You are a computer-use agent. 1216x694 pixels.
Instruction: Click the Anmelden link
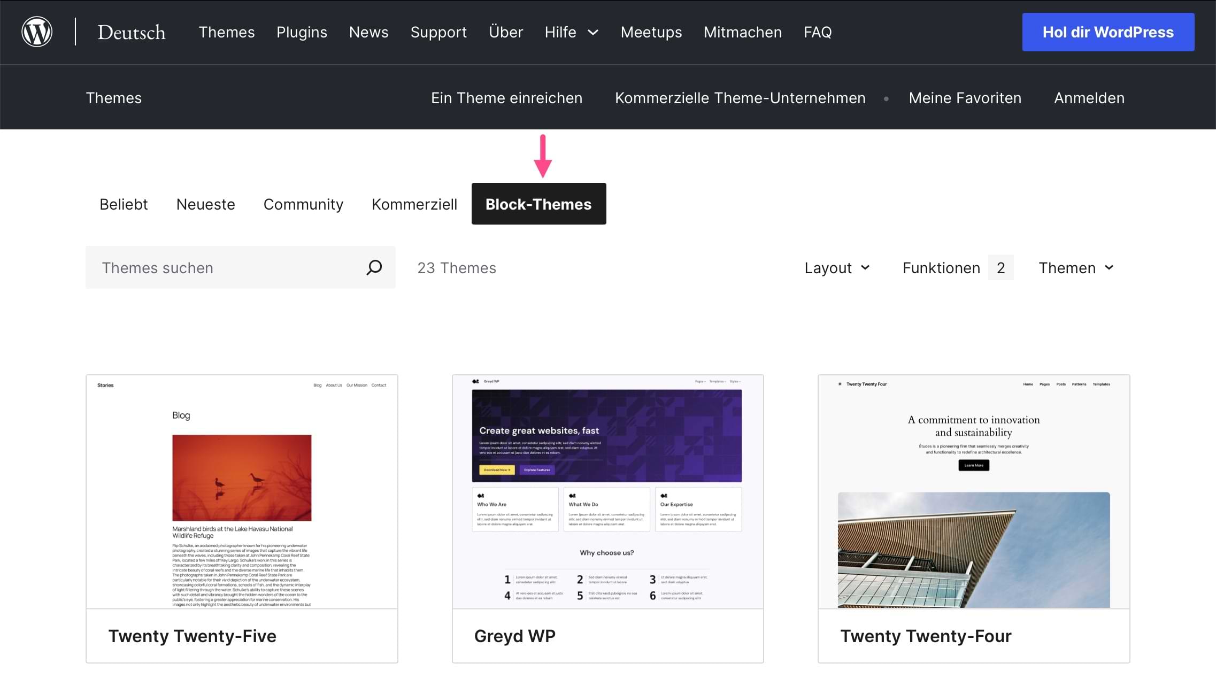point(1089,98)
